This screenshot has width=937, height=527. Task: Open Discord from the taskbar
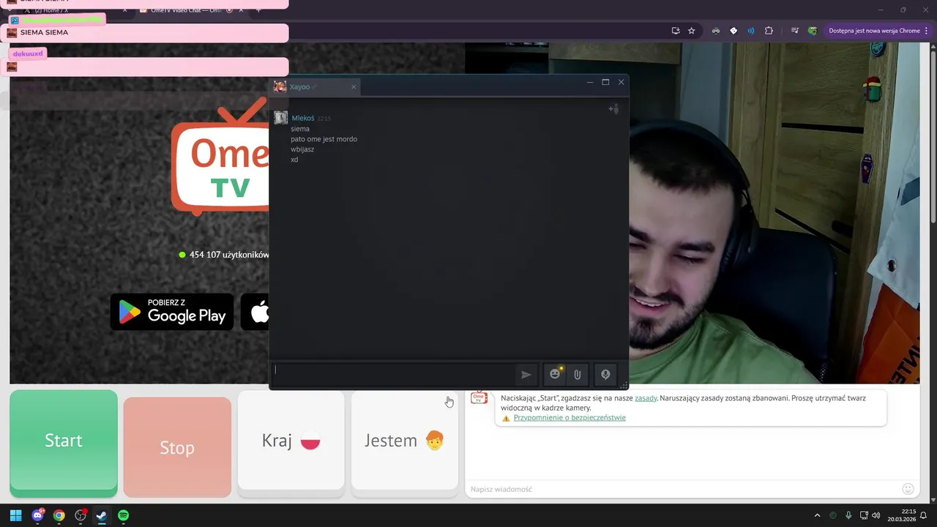tap(37, 515)
